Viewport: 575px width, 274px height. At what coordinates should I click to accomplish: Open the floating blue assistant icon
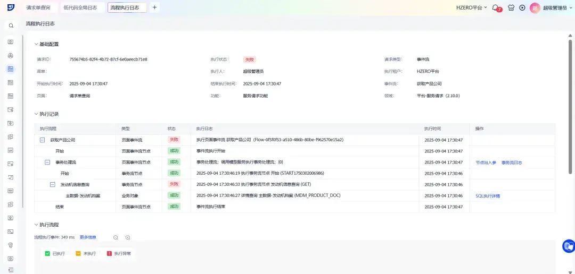click(569, 246)
